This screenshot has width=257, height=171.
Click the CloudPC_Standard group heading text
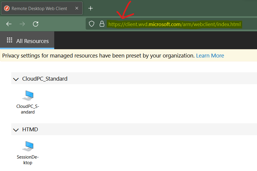45,79
